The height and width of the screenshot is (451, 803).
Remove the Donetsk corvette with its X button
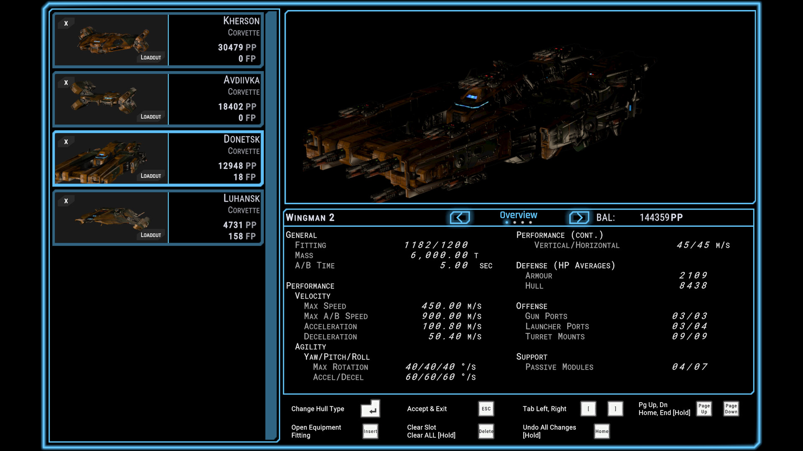(x=66, y=142)
